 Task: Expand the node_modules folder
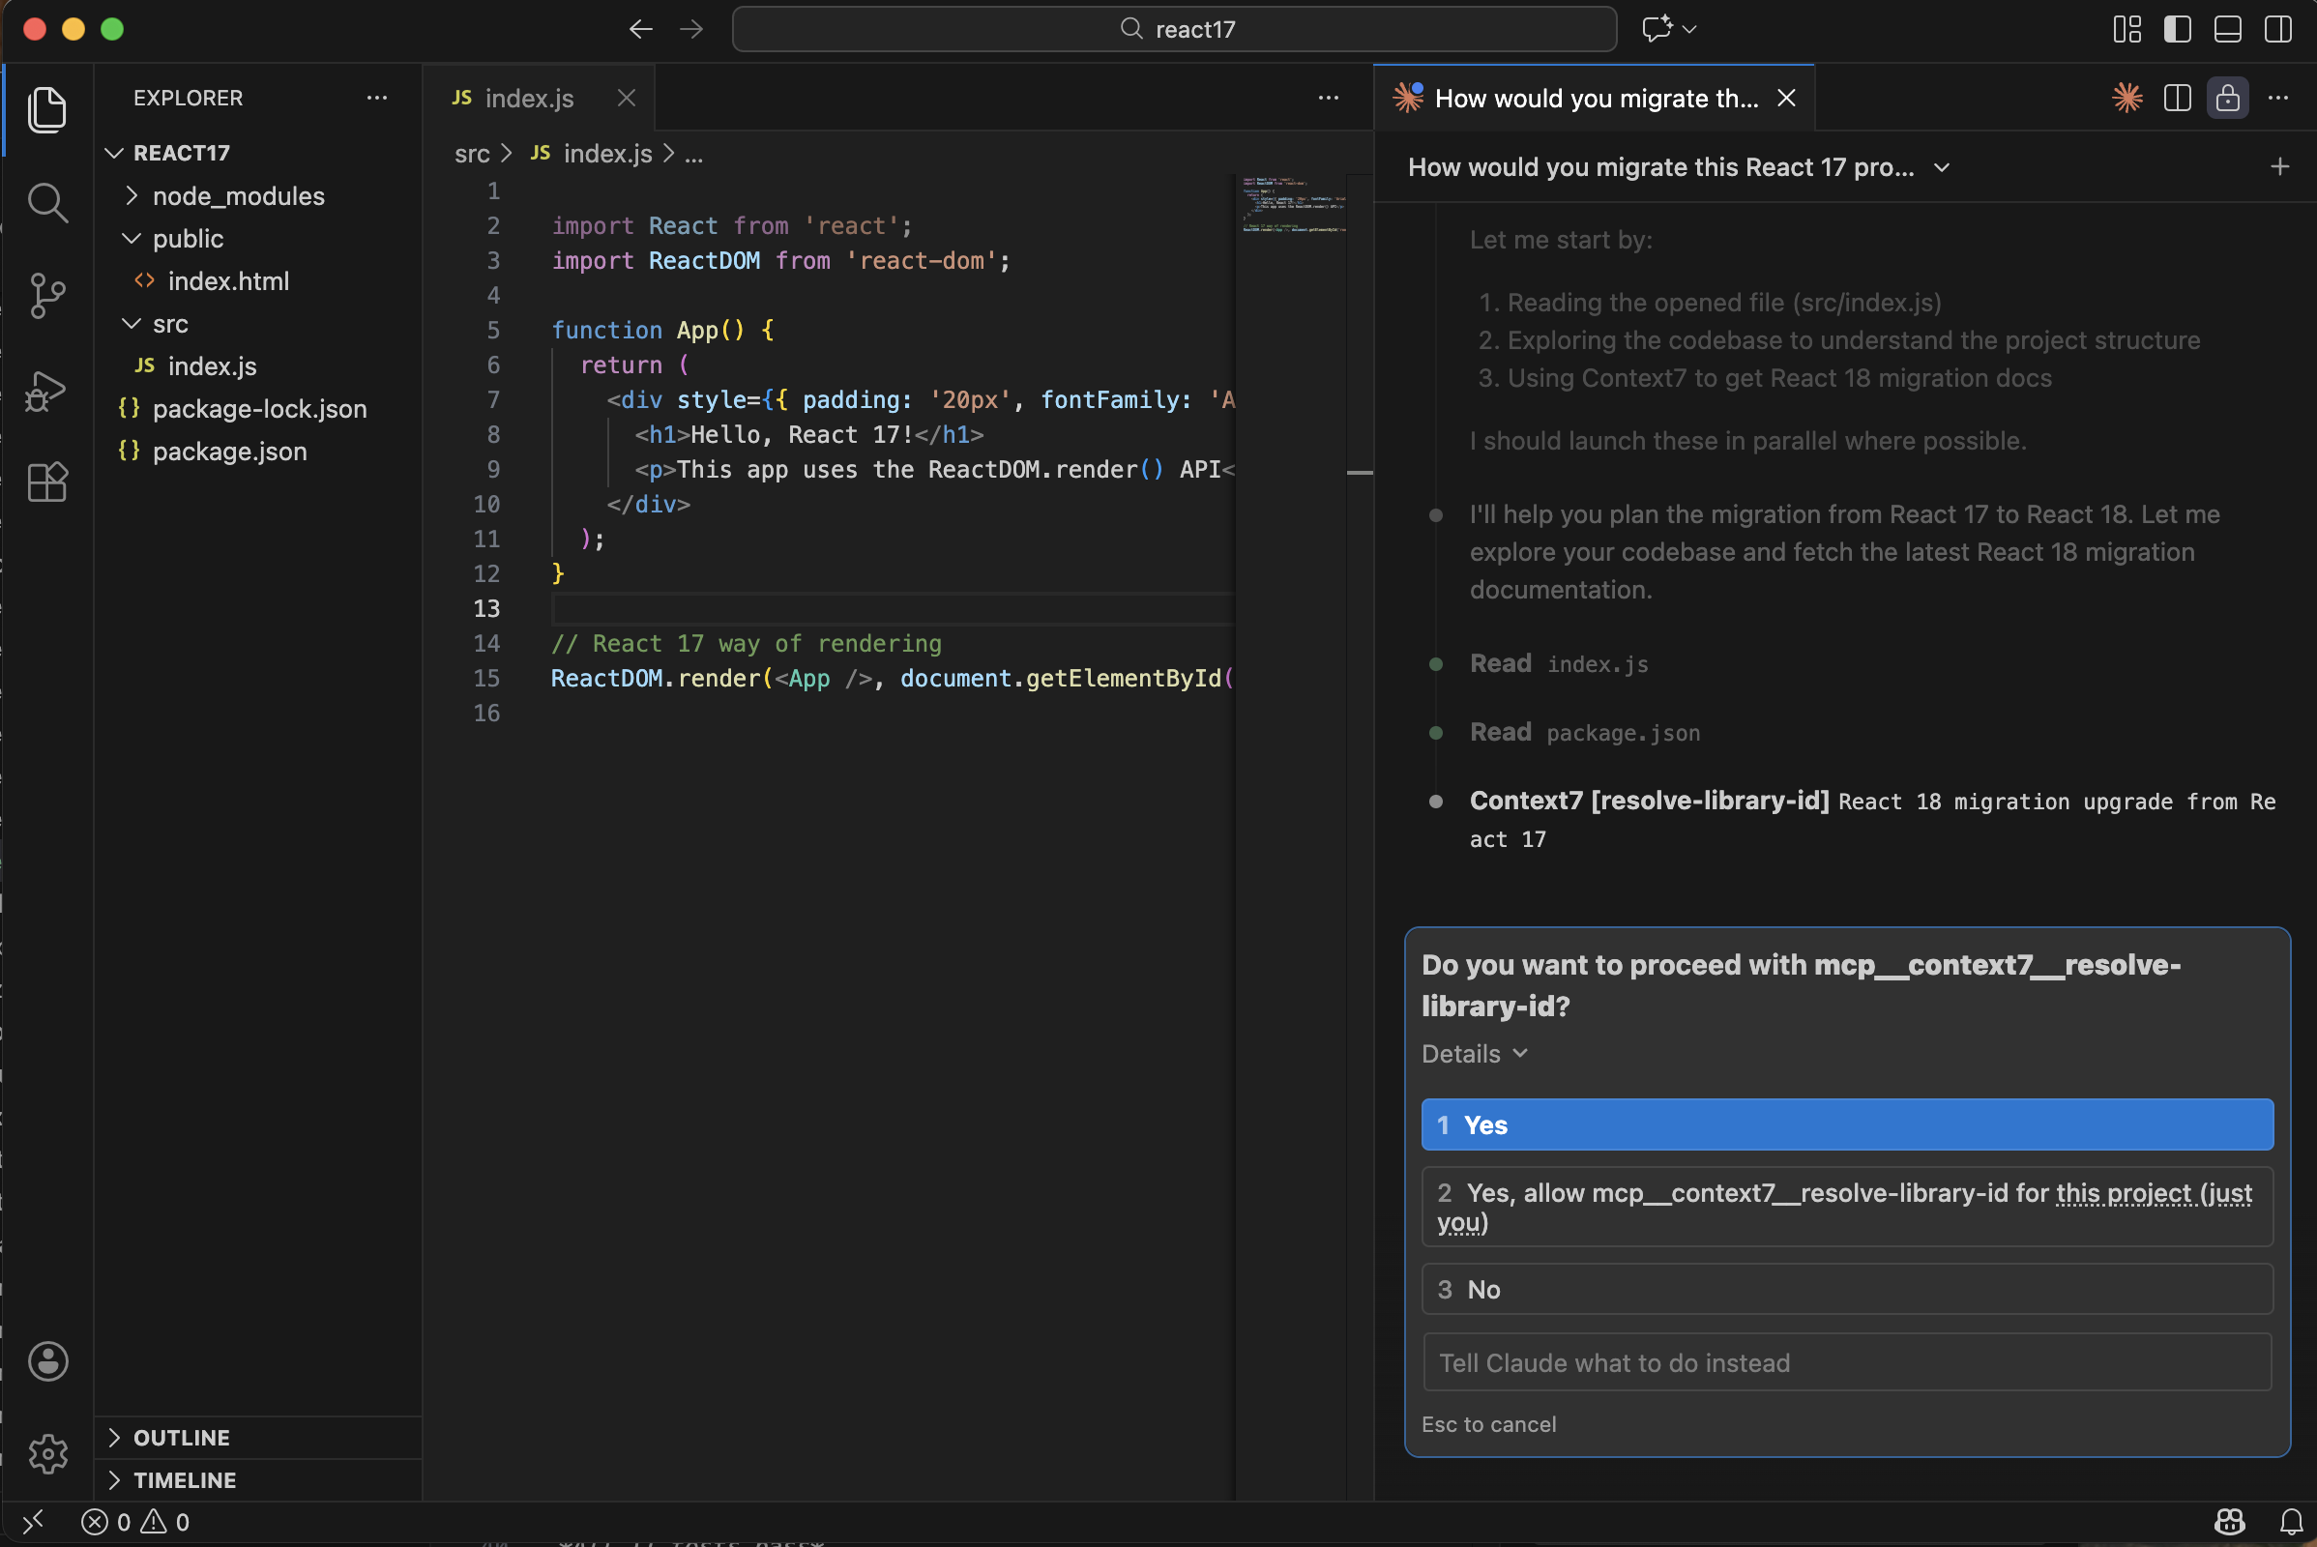[x=132, y=195]
